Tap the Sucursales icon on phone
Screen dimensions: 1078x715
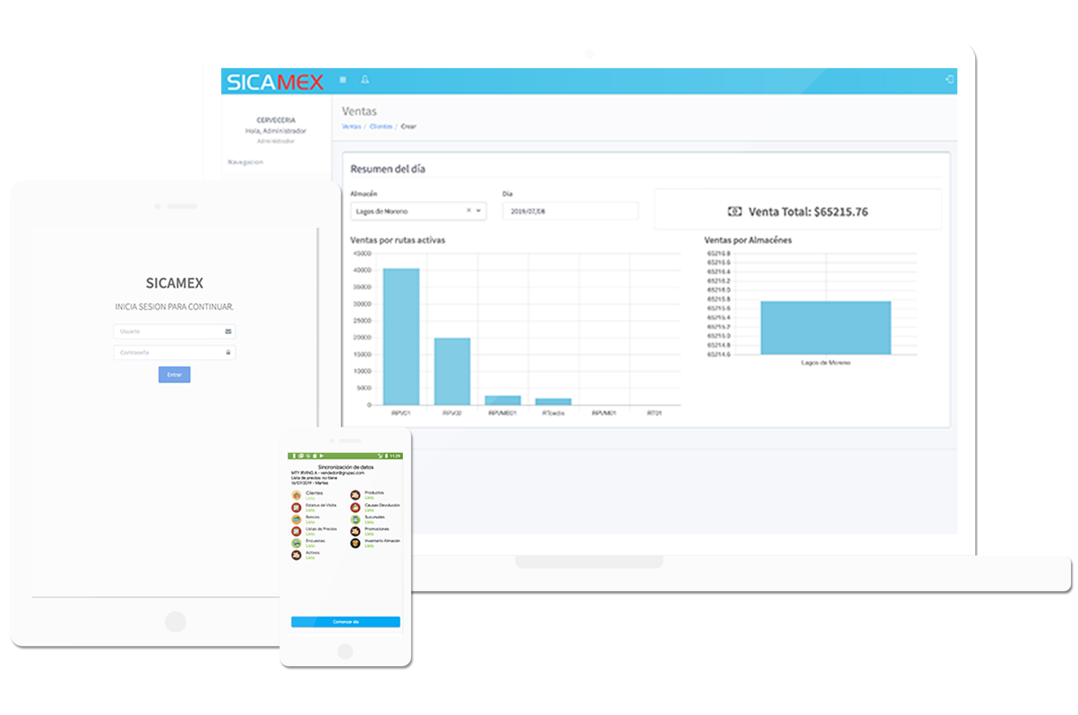[x=355, y=519]
